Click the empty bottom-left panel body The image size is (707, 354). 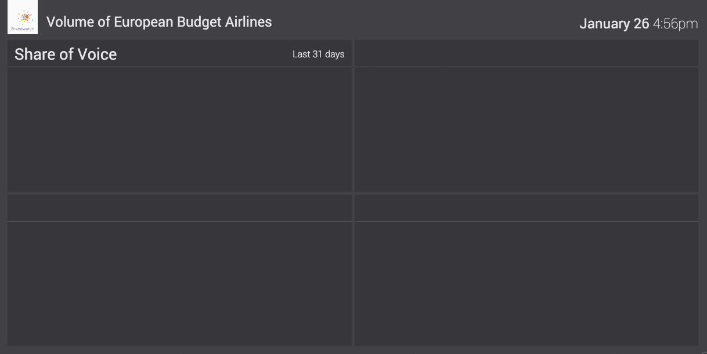pos(179,283)
